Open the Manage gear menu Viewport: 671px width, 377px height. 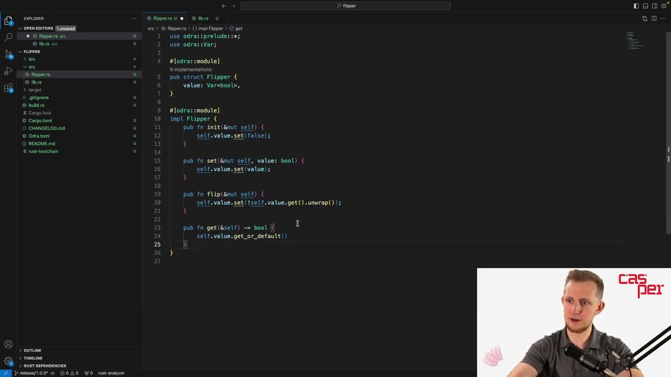8,361
